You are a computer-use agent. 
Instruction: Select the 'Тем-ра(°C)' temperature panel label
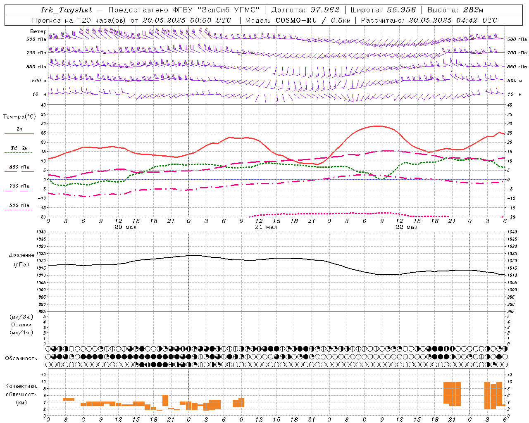[19, 117]
